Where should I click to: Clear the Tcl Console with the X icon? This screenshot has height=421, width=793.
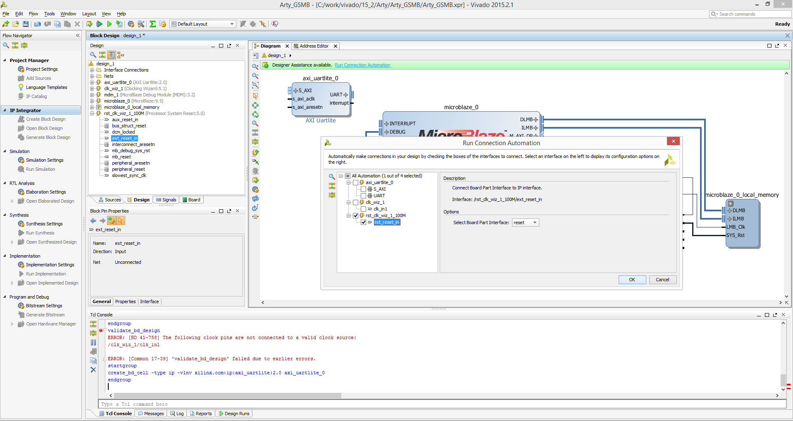93,370
